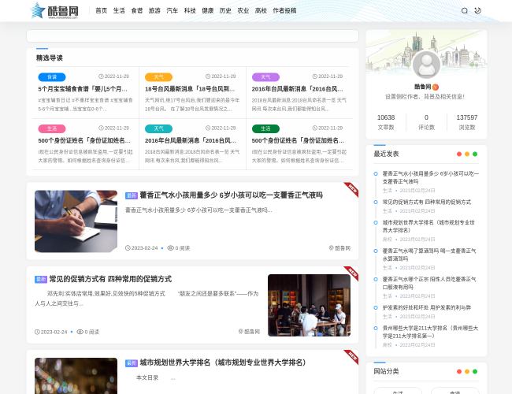512x394 pixels.
Task: Click the 10638 文章数 statistic
Action: click(386, 122)
